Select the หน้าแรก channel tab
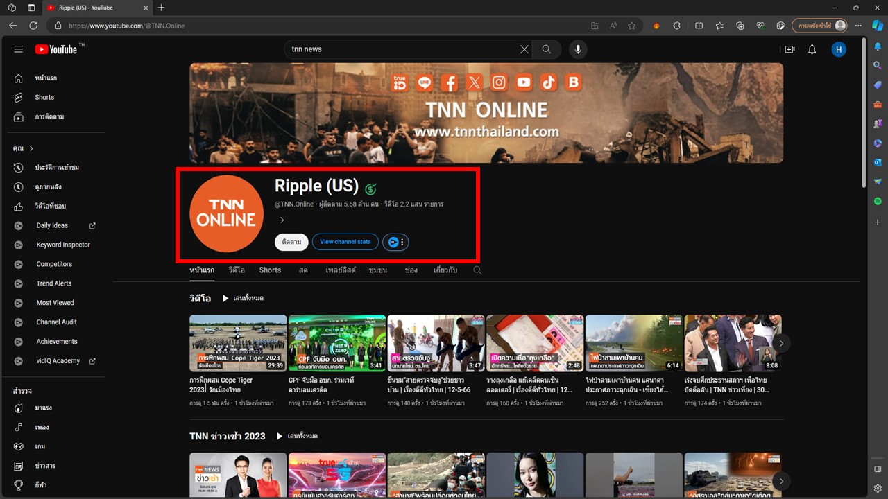 [202, 270]
